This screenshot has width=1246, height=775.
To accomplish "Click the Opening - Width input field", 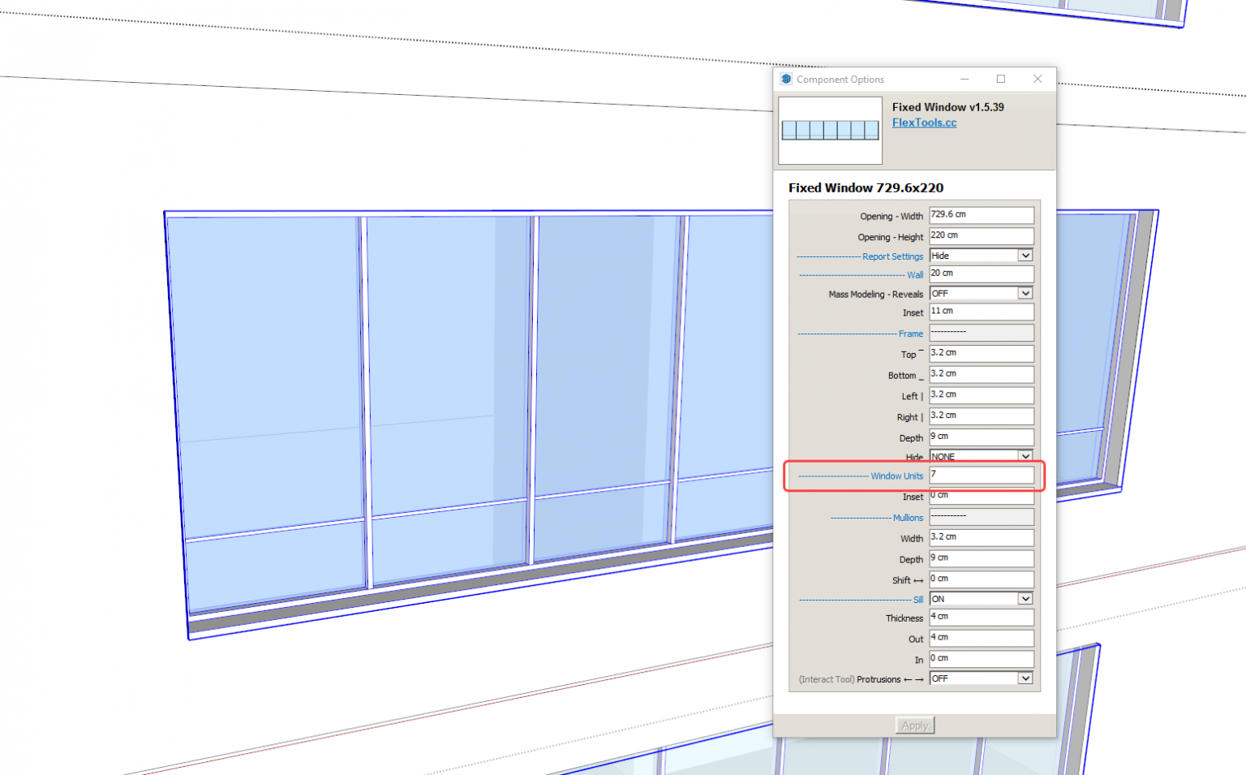I will [981, 215].
